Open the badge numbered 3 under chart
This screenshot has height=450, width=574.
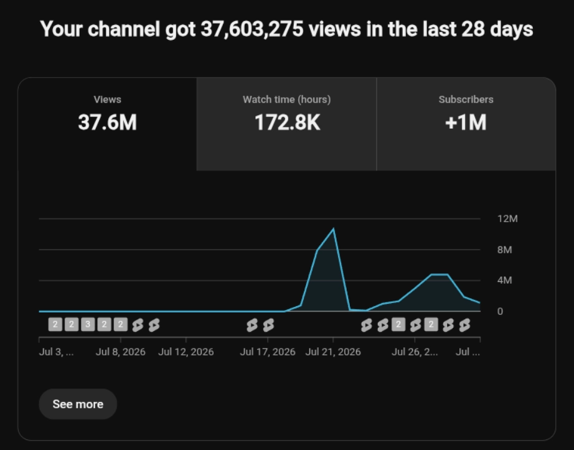click(x=88, y=324)
